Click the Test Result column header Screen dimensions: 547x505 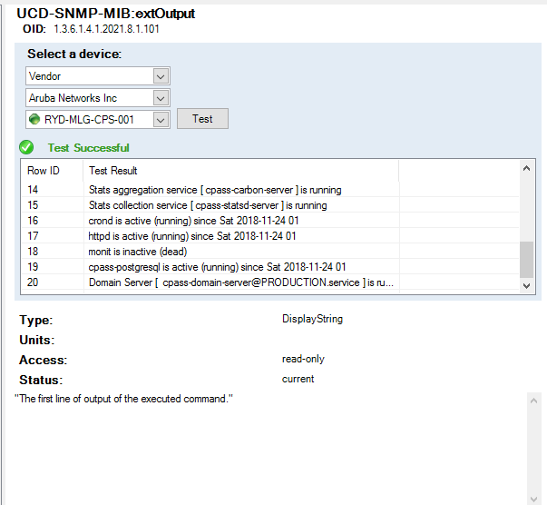[241, 171]
